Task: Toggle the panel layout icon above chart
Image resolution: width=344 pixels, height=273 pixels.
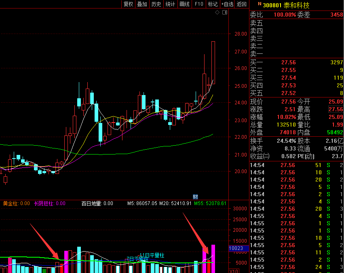Action: point(225,13)
